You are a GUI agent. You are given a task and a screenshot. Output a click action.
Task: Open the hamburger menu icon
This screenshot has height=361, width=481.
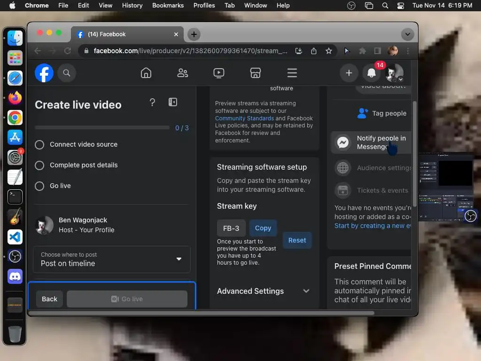point(292,73)
